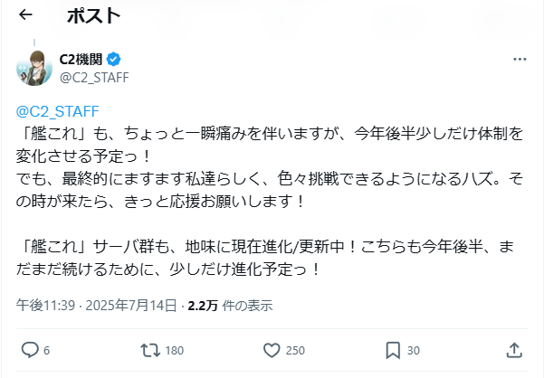This screenshot has width=544, height=378.
Task: Open the three-dot more options menu
Action: point(520,61)
